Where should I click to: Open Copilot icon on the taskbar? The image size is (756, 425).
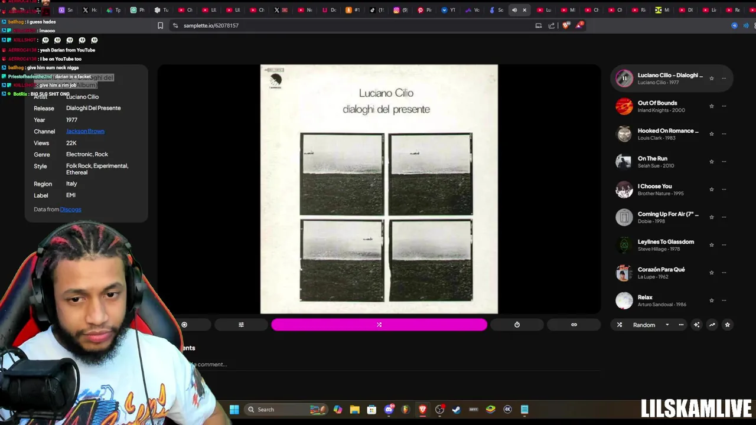(337, 410)
